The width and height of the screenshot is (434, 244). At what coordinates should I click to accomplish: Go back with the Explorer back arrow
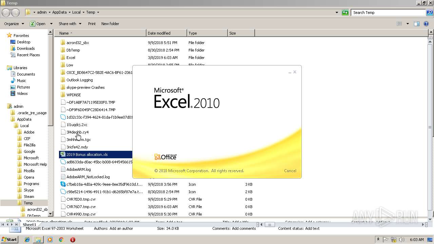[6, 13]
